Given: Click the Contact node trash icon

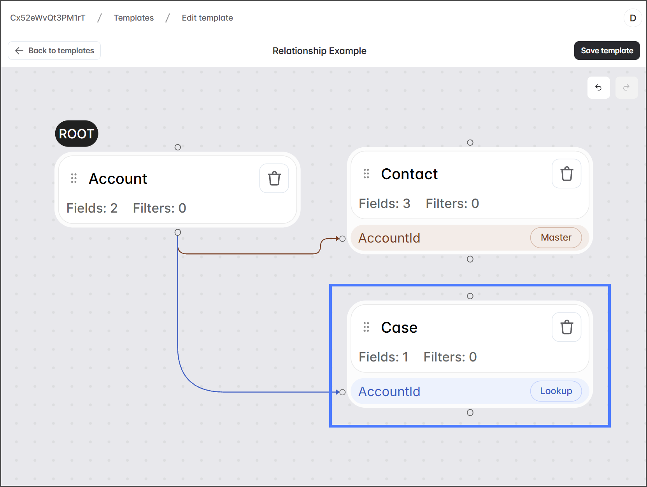Looking at the screenshot, I should [x=566, y=174].
